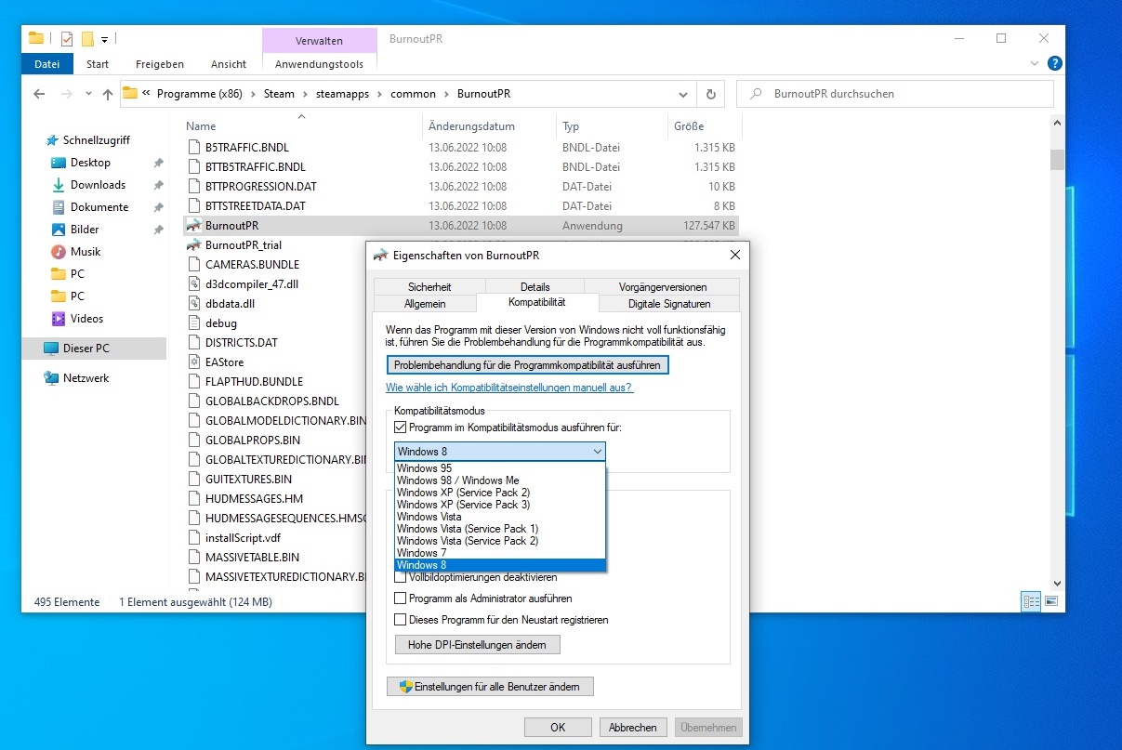Open the Ansicht ribbon tab
The width and height of the screenshot is (1122, 750).
[x=229, y=64]
